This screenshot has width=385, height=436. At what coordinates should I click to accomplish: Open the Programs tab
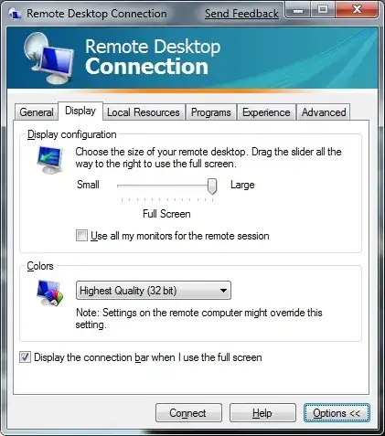click(211, 112)
